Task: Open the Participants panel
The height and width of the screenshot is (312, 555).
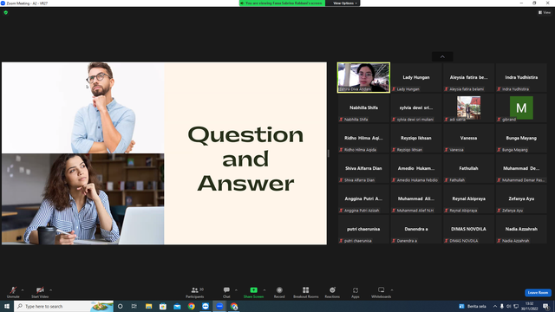Action: [x=194, y=292]
